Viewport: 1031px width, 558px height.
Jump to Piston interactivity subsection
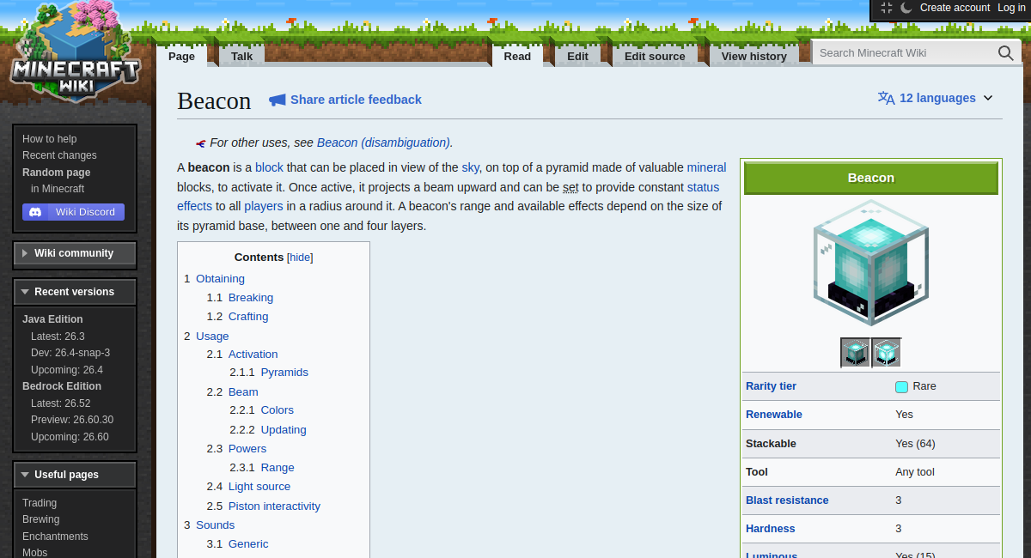click(274, 506)
